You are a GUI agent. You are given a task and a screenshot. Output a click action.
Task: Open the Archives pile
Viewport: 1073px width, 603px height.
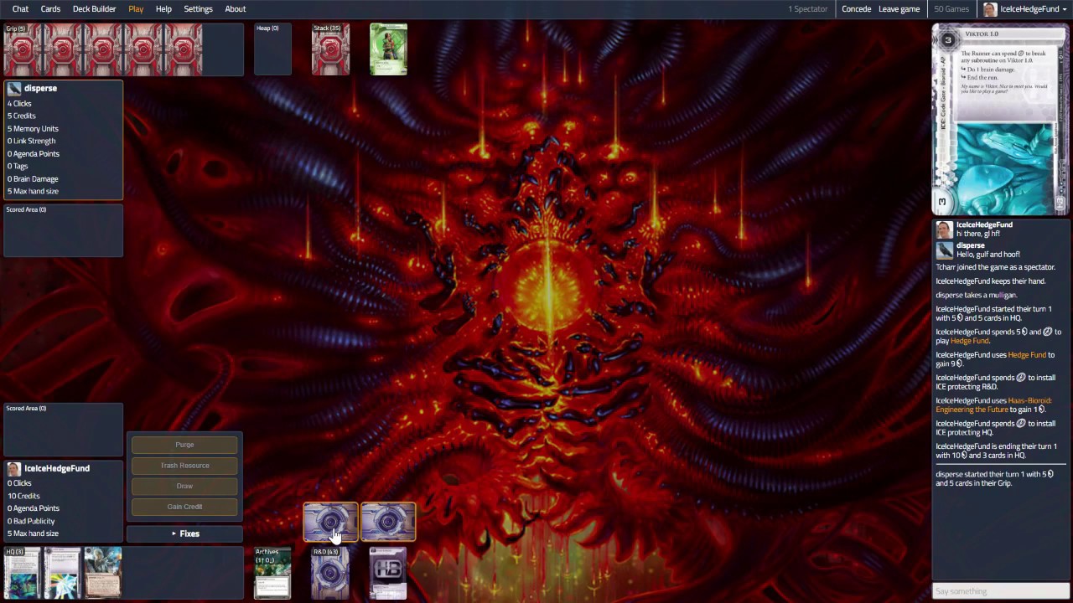point(272,574)
